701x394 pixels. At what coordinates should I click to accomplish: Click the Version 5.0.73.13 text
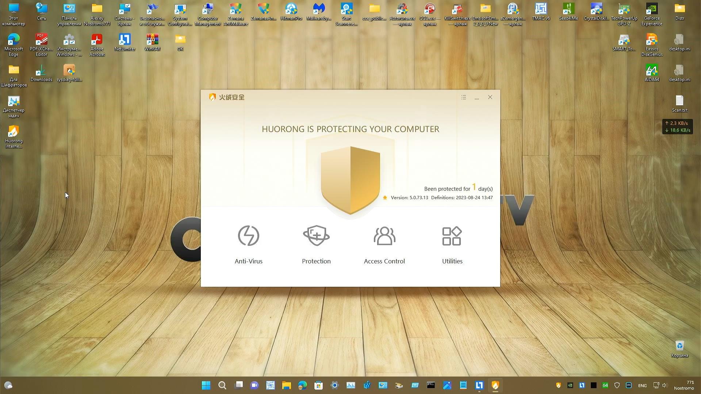tap(409, 198)
